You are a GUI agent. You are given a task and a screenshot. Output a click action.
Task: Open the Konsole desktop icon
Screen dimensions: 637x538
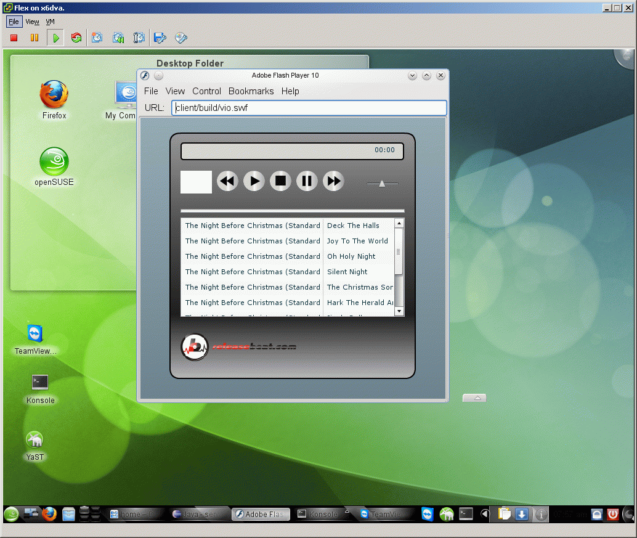point(40,389)
